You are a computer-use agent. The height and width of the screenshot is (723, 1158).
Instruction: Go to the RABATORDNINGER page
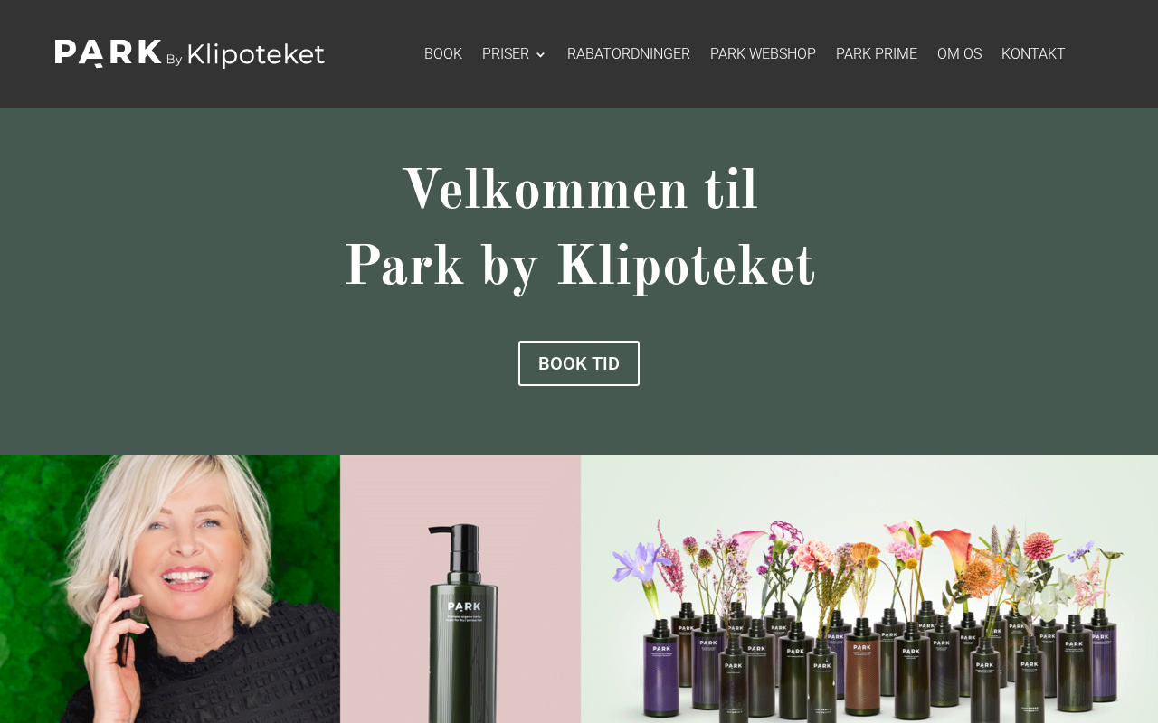[x=629, y=54]
